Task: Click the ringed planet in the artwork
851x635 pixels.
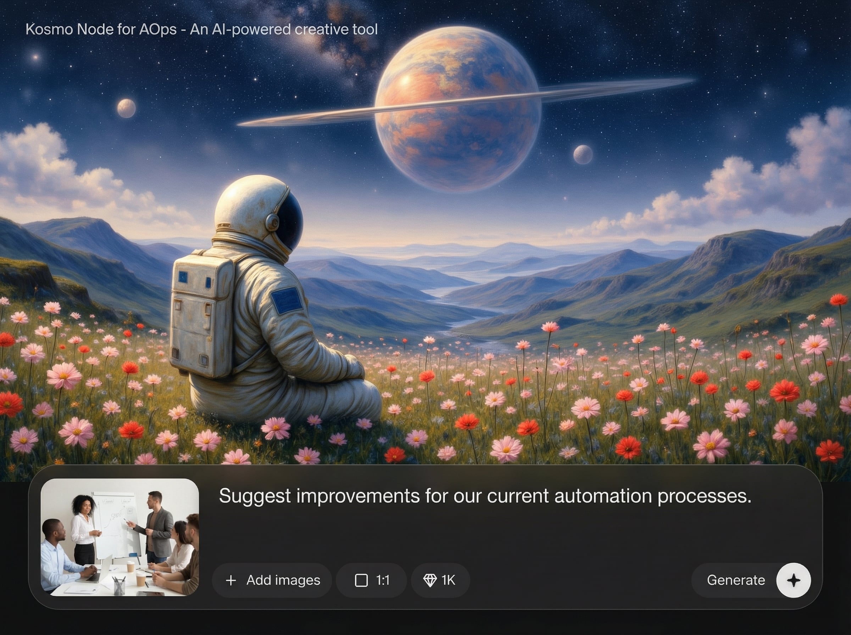Action: tap(458, 109)
